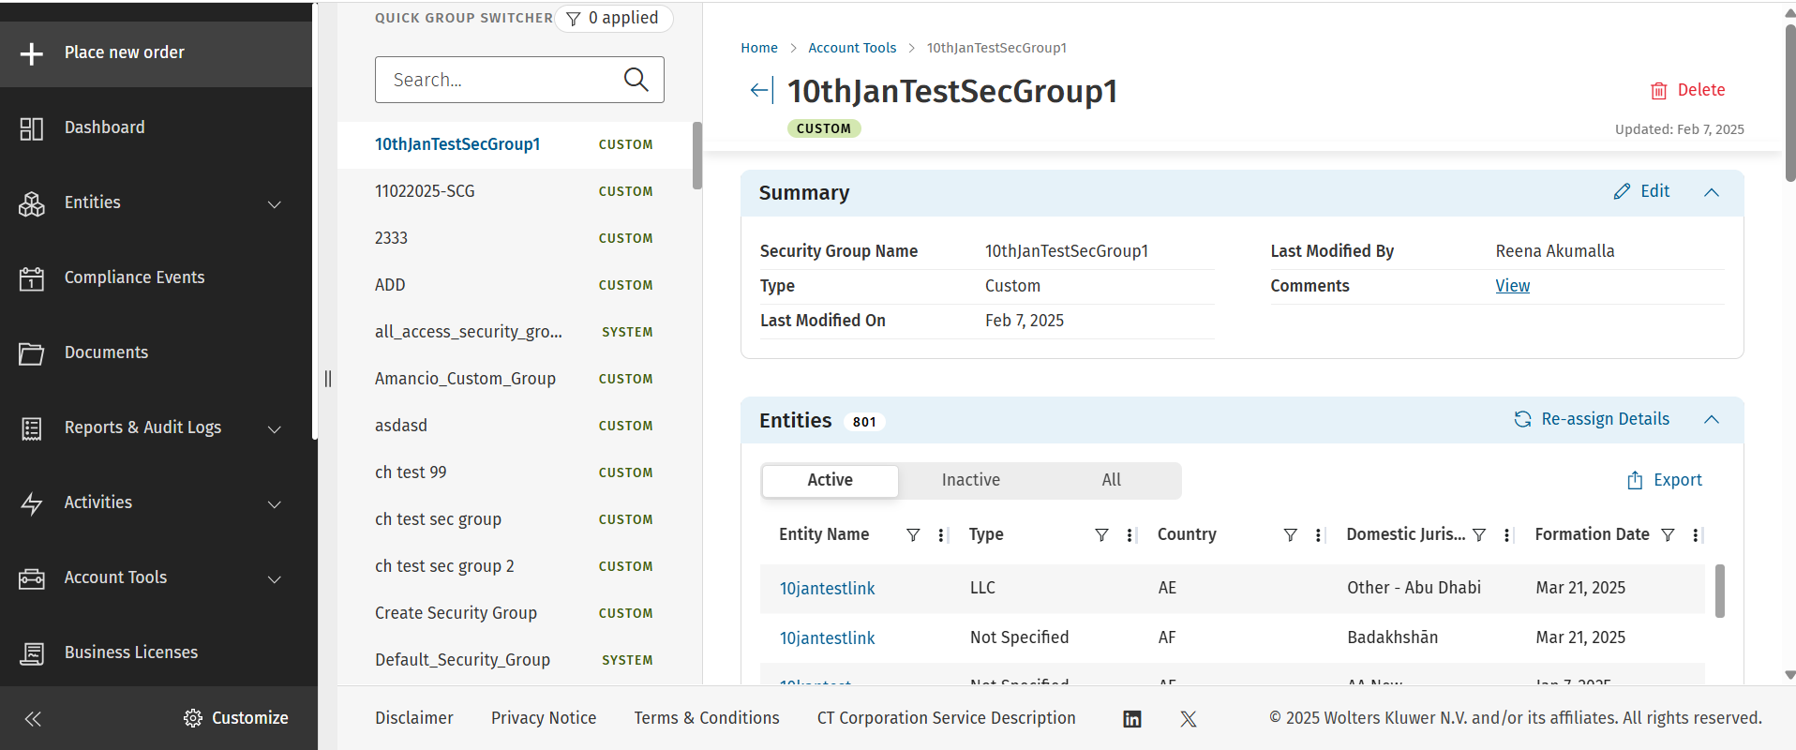This screenshot has width=1796, height=750.
Task: Click the group Search input field
Action: tap(519, 80)
